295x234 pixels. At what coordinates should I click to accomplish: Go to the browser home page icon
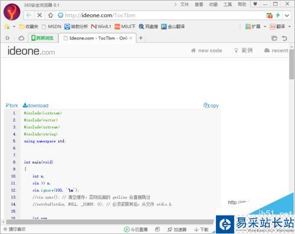pos(51,15)
